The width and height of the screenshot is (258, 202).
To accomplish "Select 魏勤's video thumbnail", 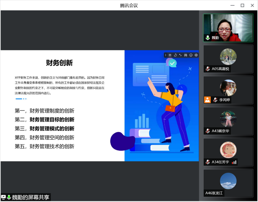I will [228, 27].
